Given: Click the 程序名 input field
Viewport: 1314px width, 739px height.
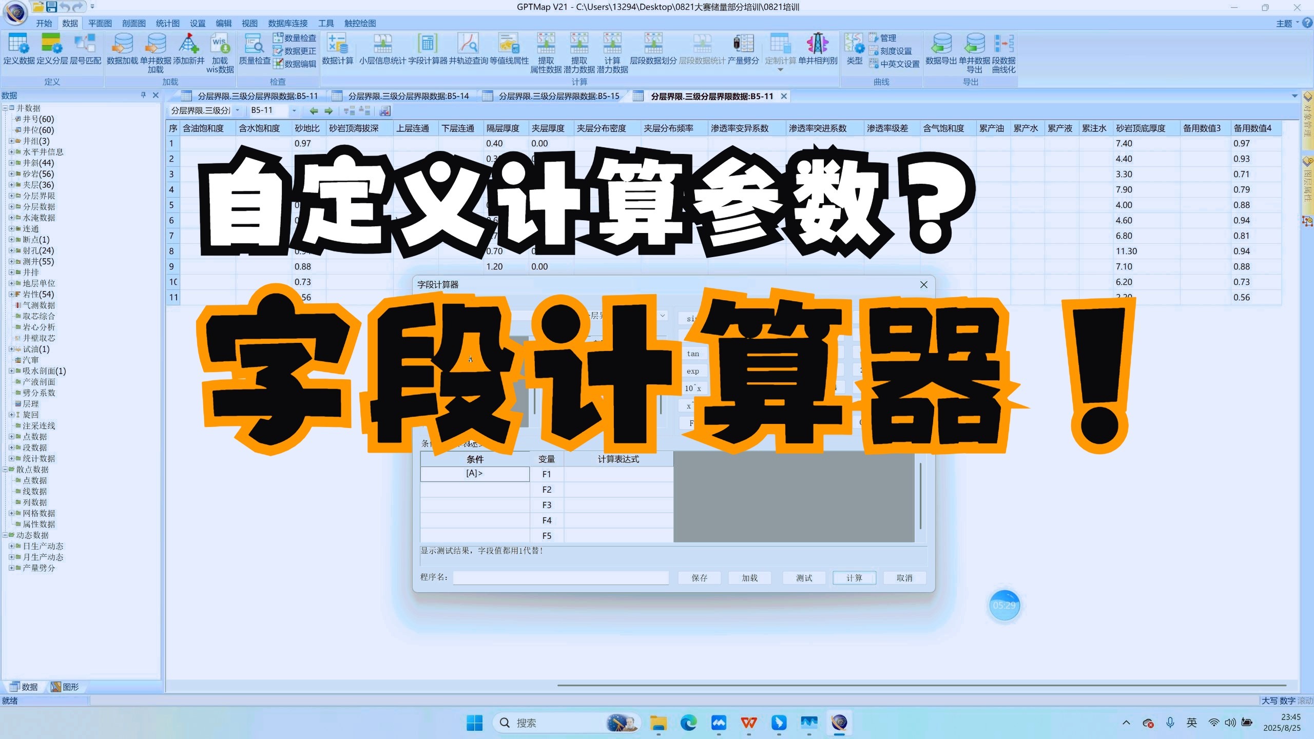Looking at the screenshot, I should click(561, 578).
